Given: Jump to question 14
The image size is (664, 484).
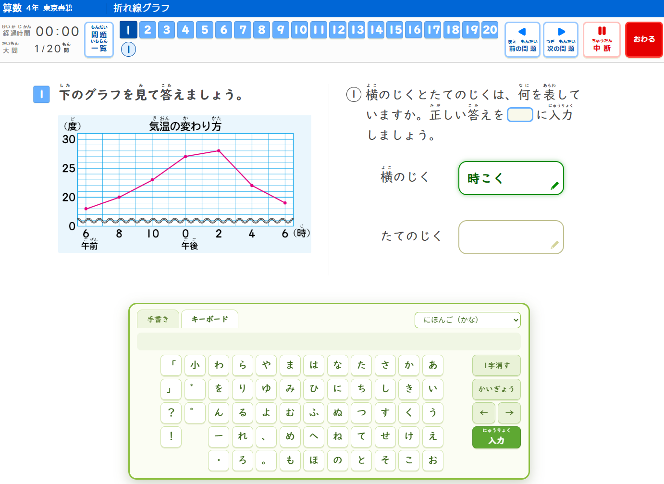Looking at the screenshot, I should (x=376, y=30).
